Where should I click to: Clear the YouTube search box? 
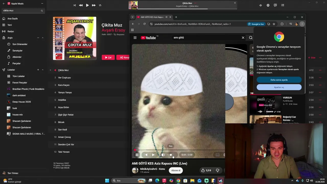click(x=243, y=38)
